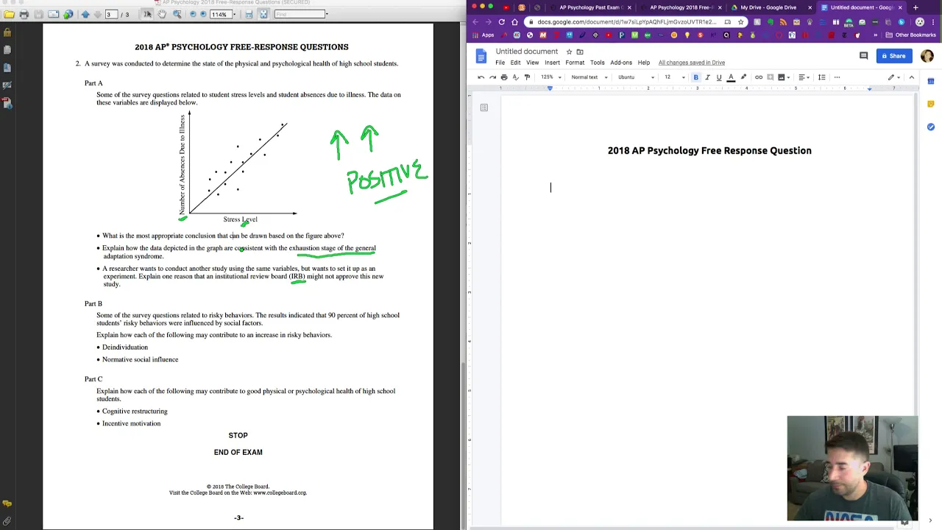The width and height of the screenshot is (942, 530).
Task: Open the View menu in Google Docs
Action: [532, 63]
